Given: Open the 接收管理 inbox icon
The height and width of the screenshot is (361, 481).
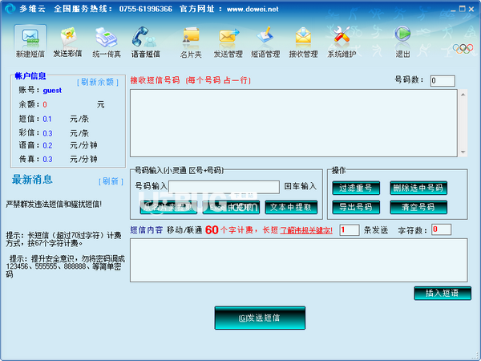Looking at the screenshot, I should (303, 42).
